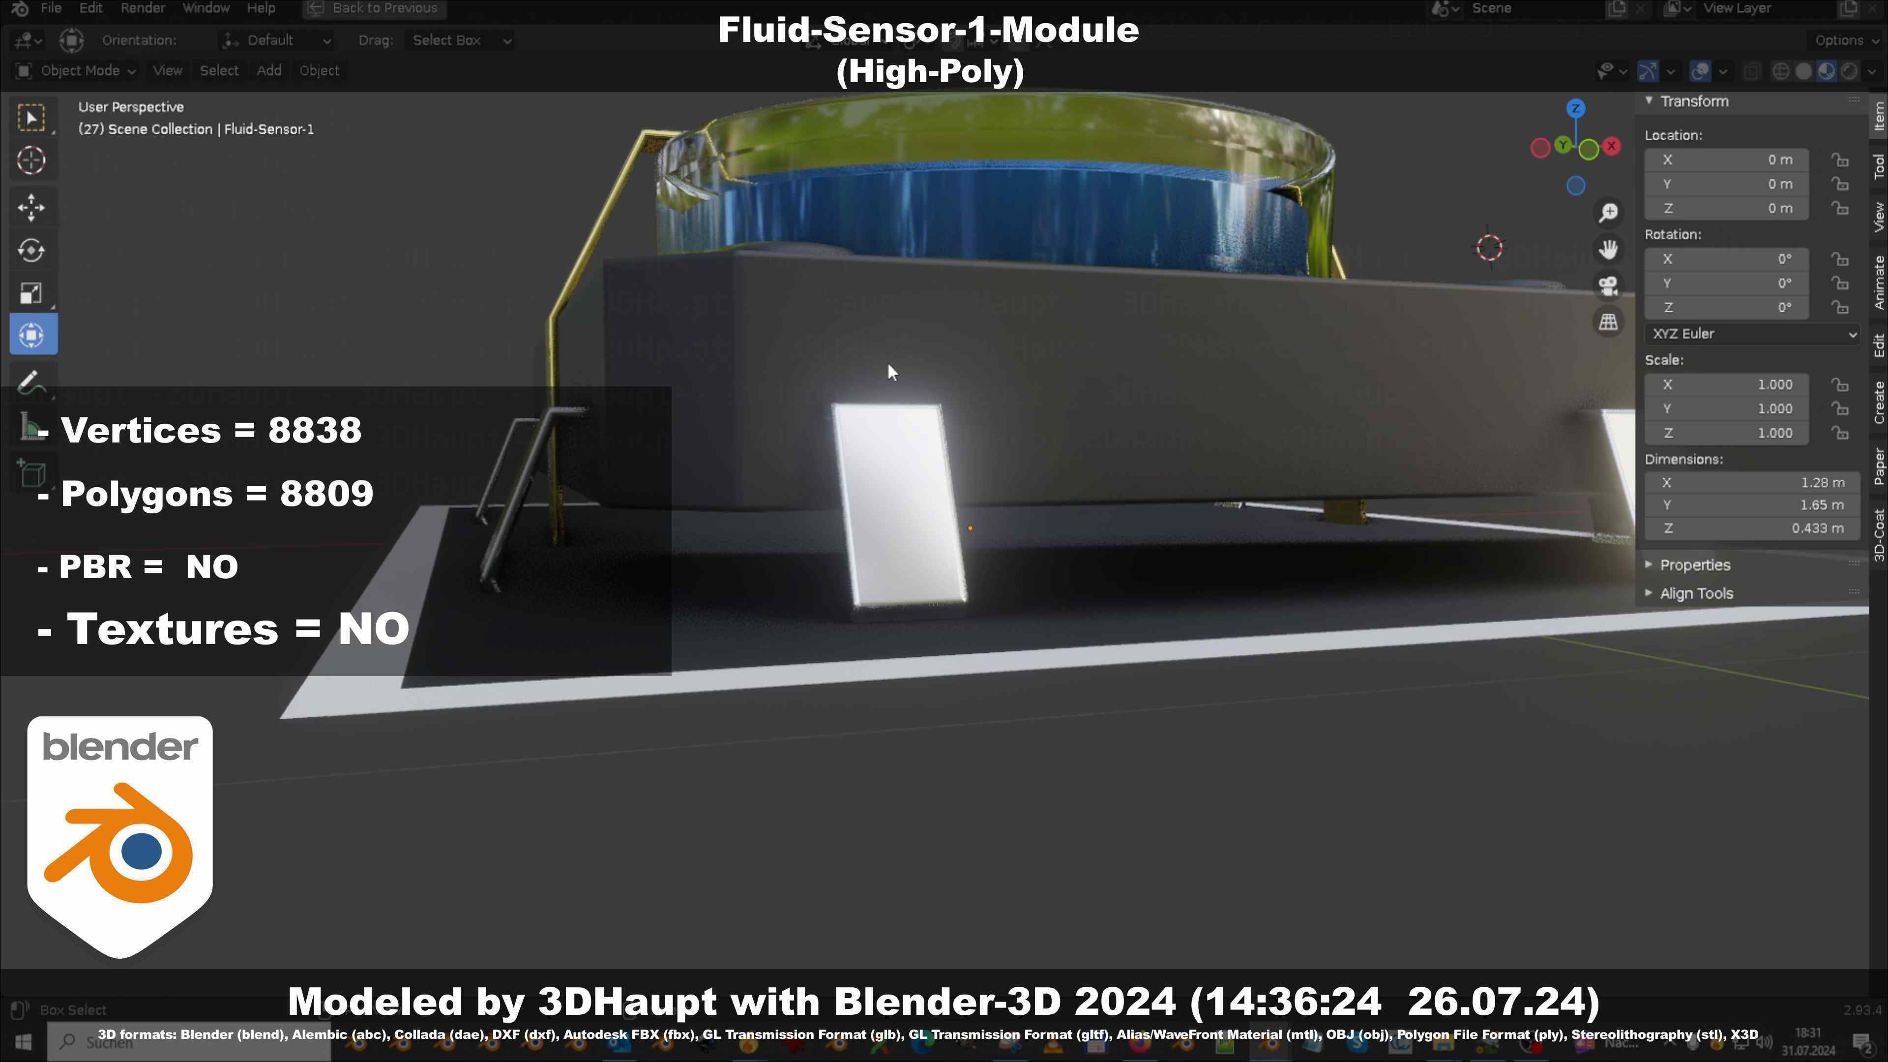Click the Pan view hand icon

(1608, 249)
